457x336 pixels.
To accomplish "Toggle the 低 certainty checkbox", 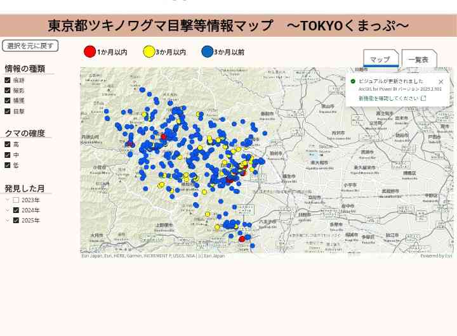I will click(x=8, y=165).
